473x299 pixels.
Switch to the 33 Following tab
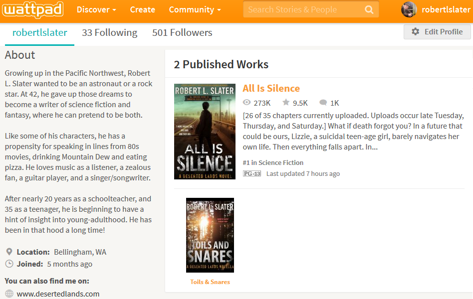[x=109, y=32]
